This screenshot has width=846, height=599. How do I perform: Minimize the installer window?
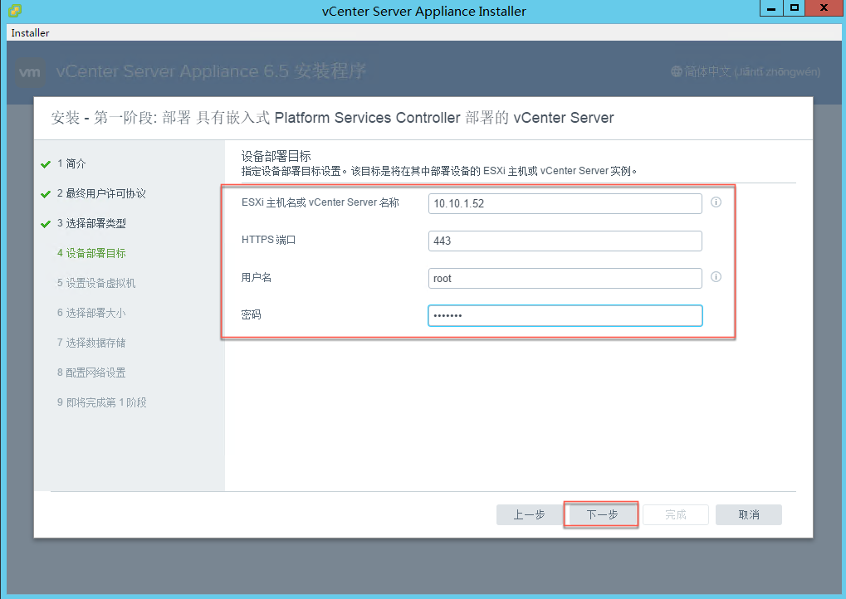click(x=771, y=8)
